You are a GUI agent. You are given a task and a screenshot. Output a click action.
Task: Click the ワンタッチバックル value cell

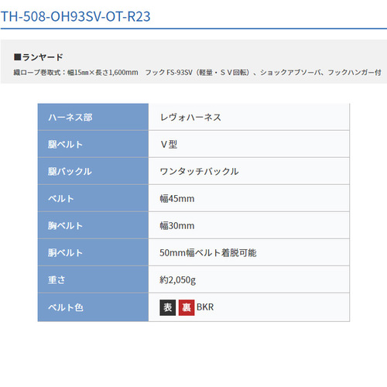coord(249,171)
